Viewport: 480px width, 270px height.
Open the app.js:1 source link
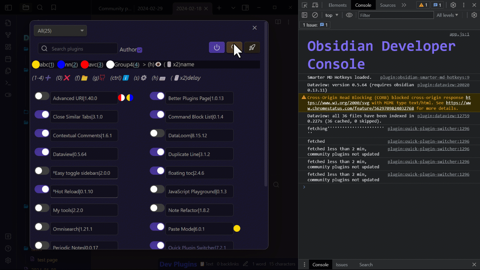pos(459,34)
